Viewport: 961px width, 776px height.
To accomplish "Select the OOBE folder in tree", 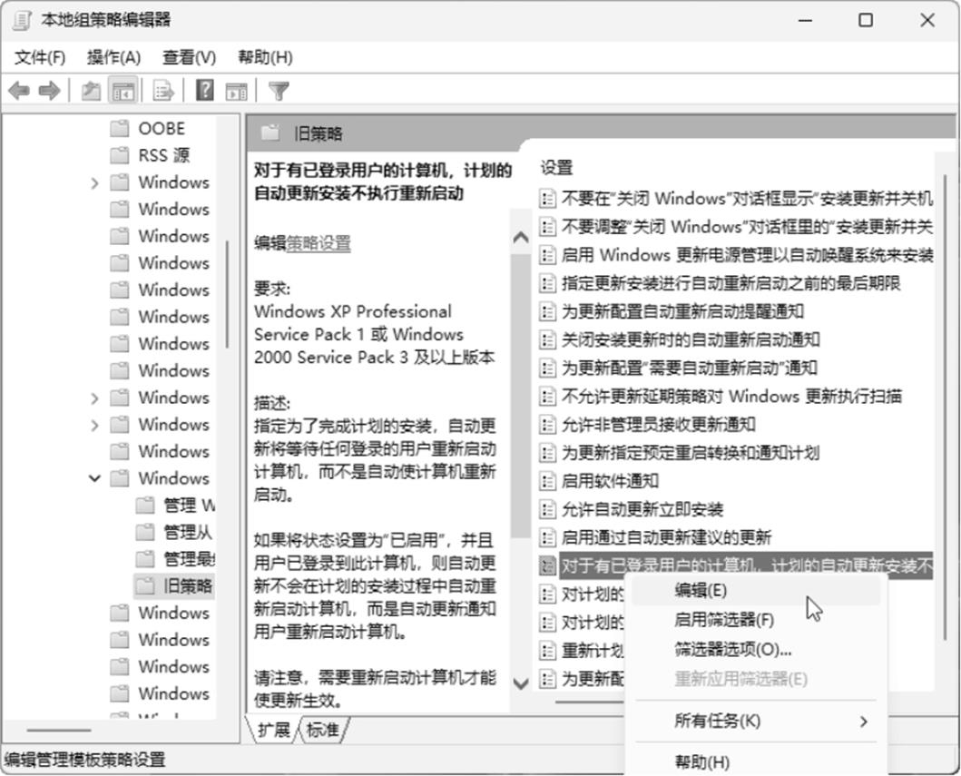I will pos(161,129).
